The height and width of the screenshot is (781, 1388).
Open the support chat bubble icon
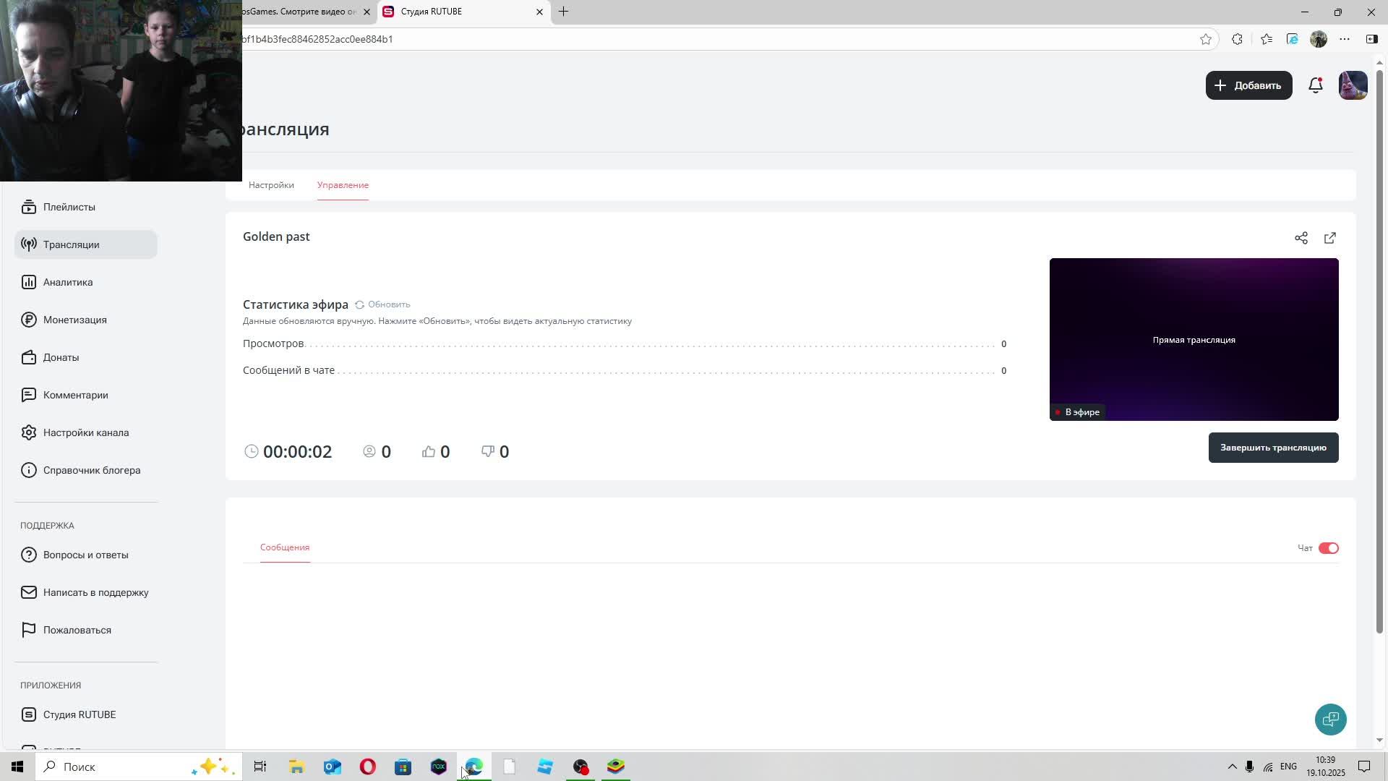pos(1330,720)
